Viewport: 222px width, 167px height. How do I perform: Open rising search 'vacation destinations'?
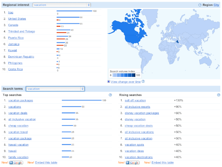click(139, 157)
